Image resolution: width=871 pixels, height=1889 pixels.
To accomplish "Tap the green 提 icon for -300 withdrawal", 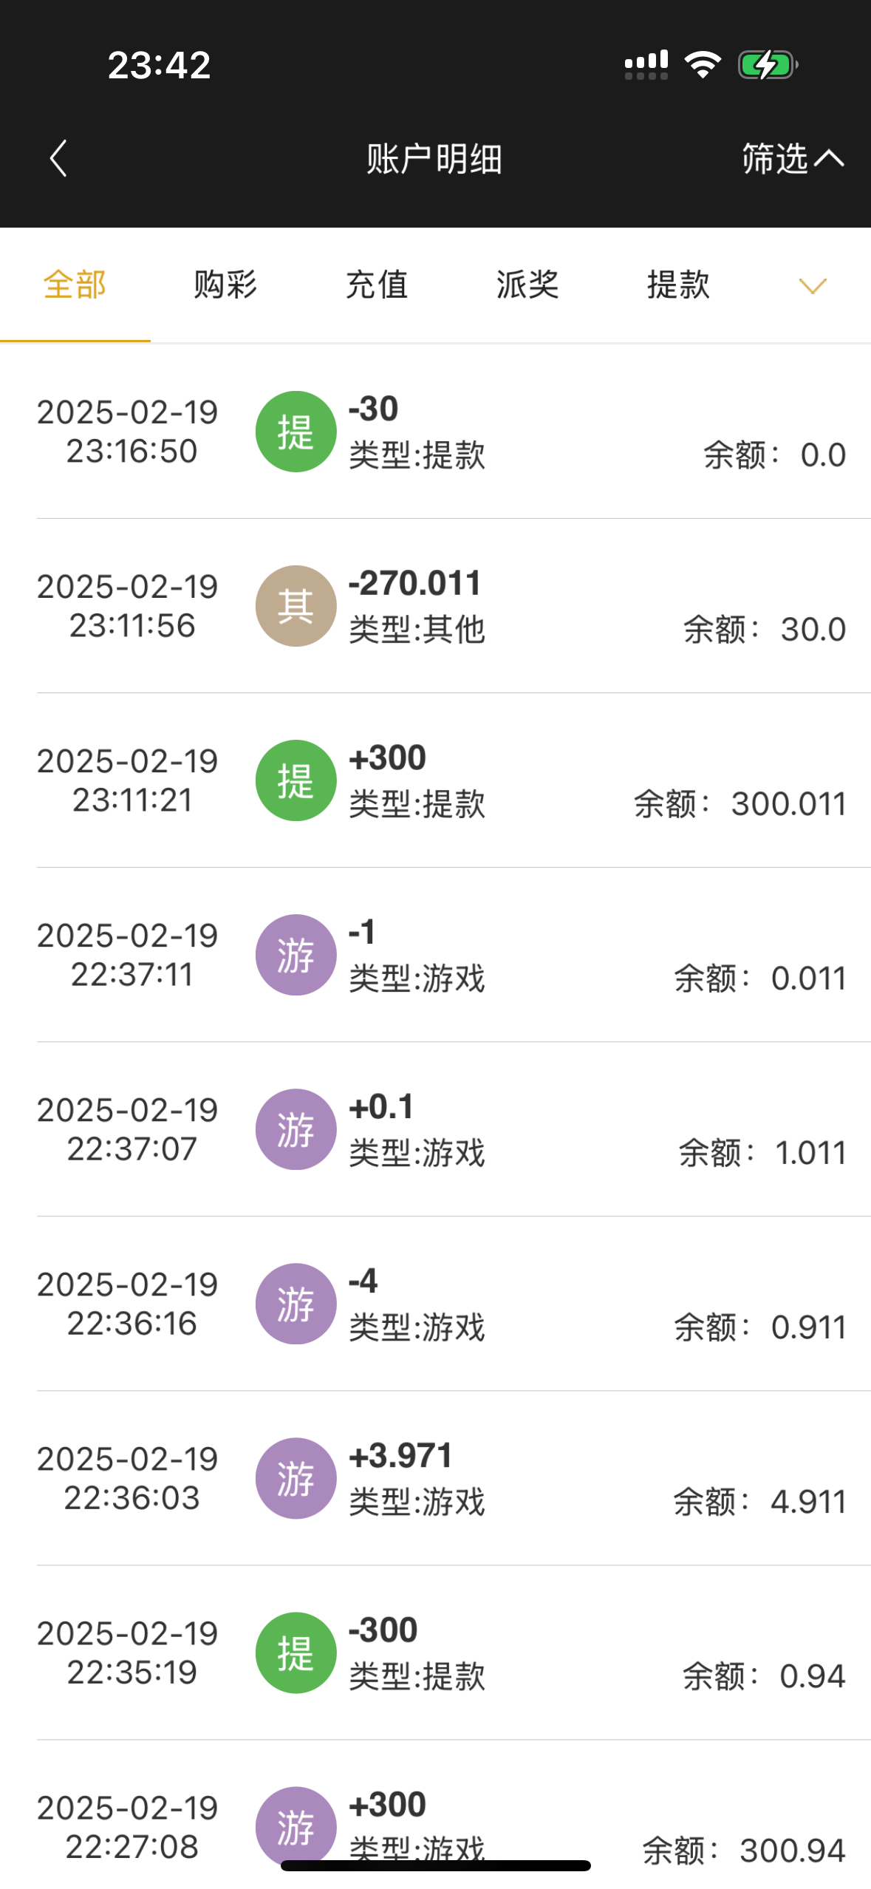I will coord(296,1653).
